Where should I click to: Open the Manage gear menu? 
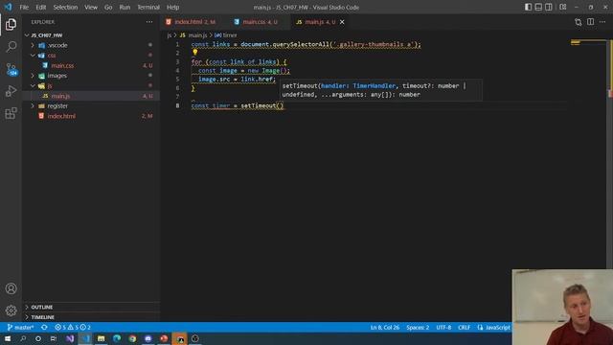[11, 310]
